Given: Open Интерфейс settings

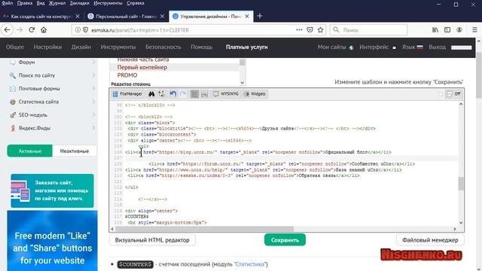Looking at the screenshot, I should coord(377,47).
